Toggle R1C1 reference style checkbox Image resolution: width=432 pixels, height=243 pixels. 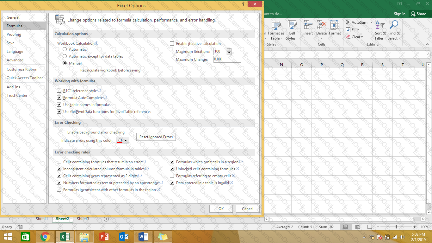coord(59,91)
